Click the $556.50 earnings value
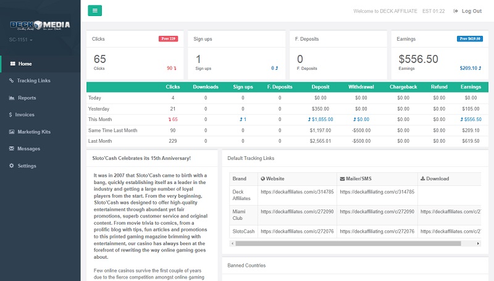494x281 pixels. 419,59
